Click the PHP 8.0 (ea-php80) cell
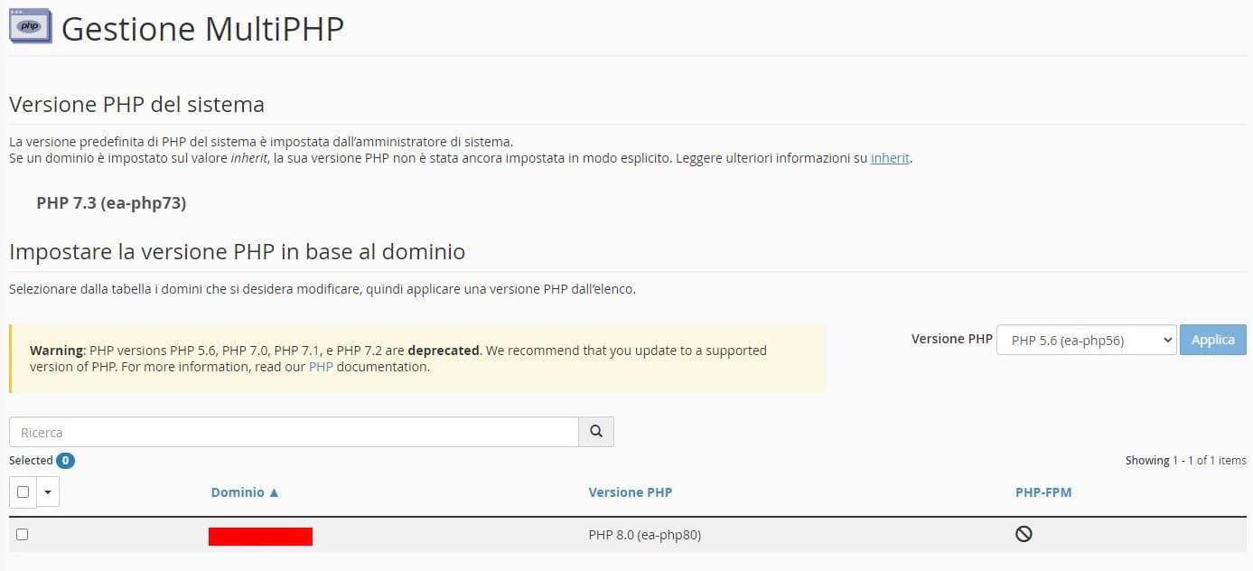The height and width of the screenshot is (571, 1253). point(645,535)
